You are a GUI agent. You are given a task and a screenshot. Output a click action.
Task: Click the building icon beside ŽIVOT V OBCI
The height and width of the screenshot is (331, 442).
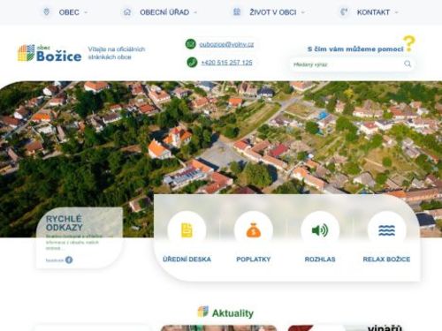(237, 12)
